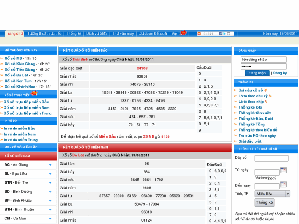The height and width of the screenshot is (224, 299).
Task: Click the star icon beside Soi cầu xổ số
Action: click(x=266, y=90)
